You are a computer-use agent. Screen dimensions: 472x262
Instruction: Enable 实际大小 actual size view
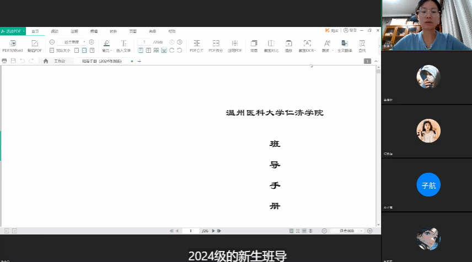click(60, 50)
